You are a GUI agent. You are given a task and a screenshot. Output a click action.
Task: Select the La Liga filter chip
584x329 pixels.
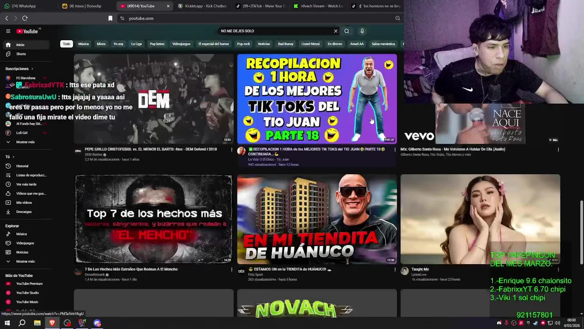[x=136, y=44]
